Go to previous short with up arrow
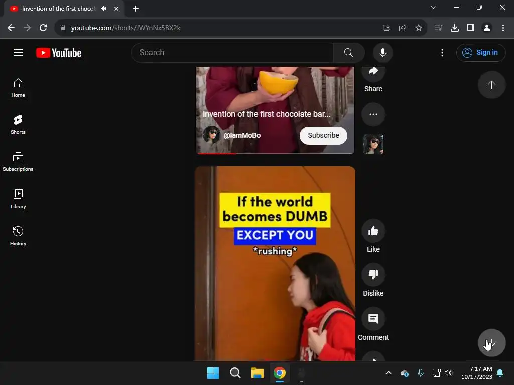This screenshot has width=514, height=385. [491, 85]
